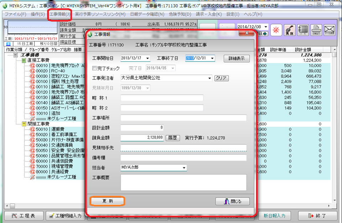The width and height of the screenshot is (342, 223).
Task: Open the 日報データ確認(N) menu
Action: point(147,14)
